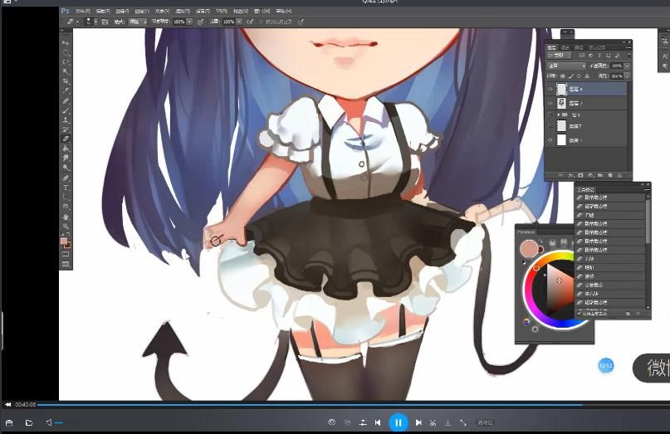
Task: Enable airbrush mode in options bar
Action: 250,22
